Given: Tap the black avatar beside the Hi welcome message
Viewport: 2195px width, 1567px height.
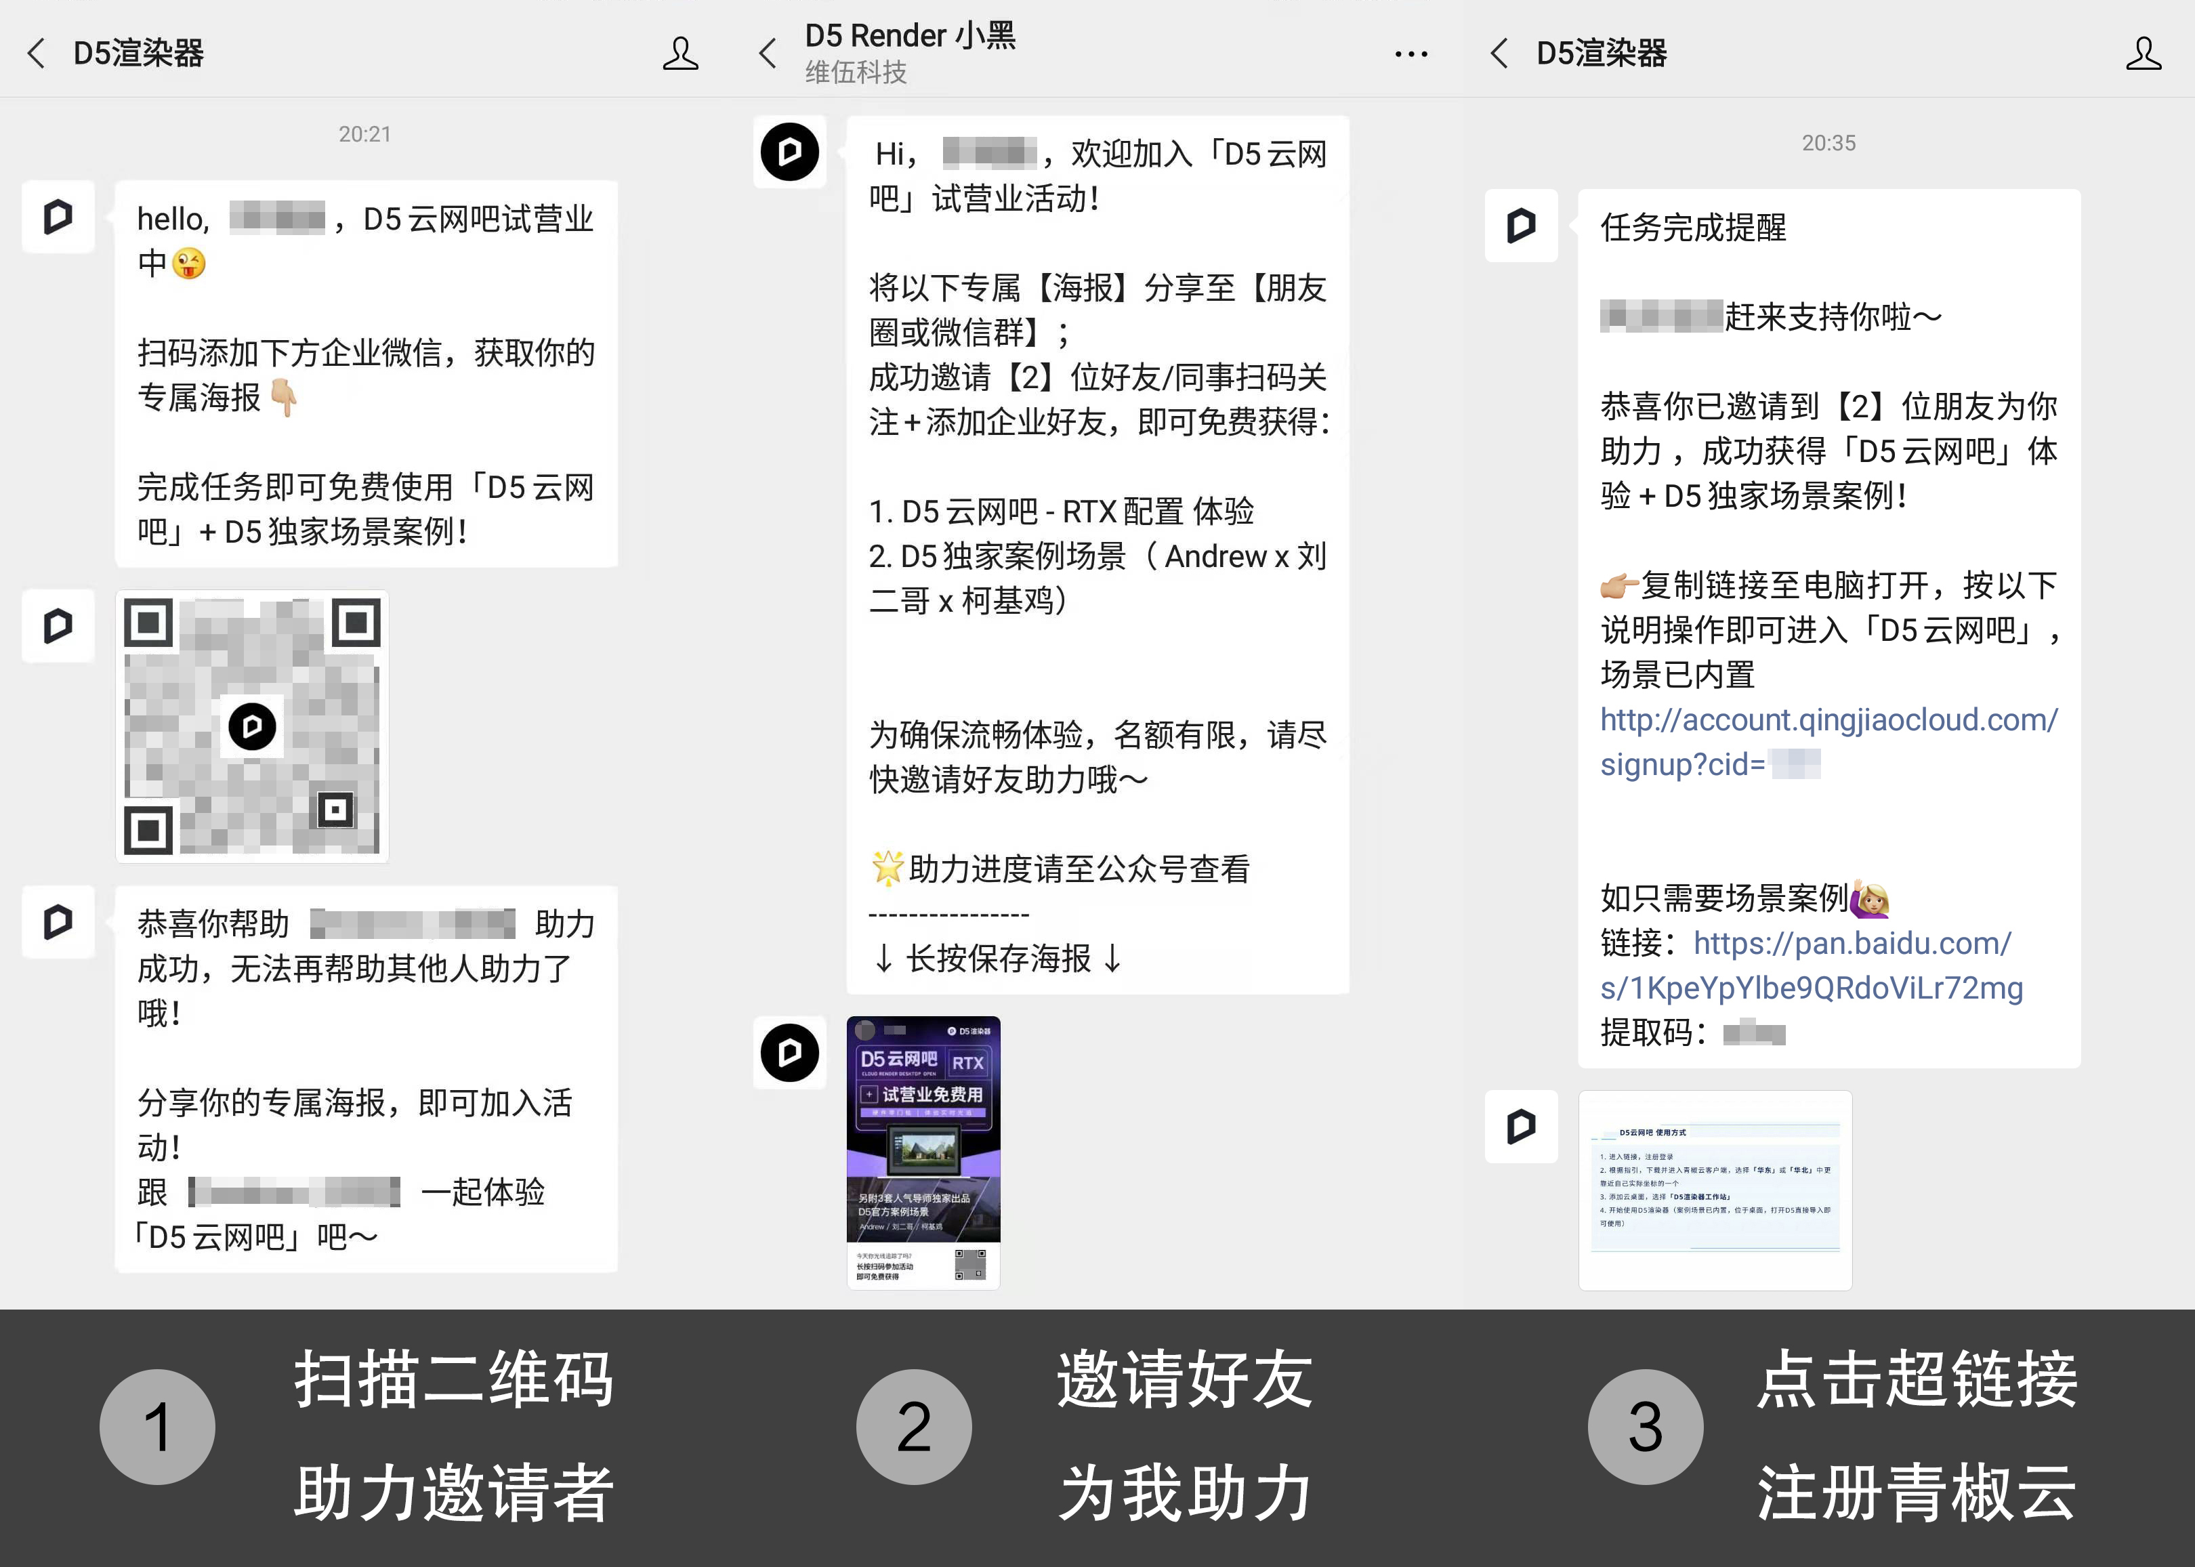Looking at the screenshot, I should (x=789, y=152).
